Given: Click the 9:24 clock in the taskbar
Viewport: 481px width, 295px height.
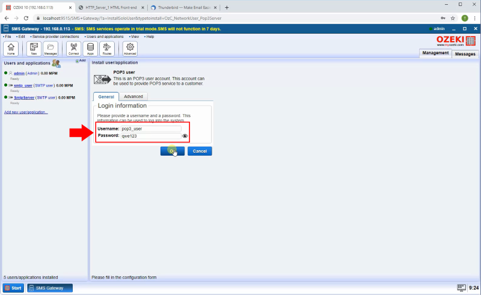Looking at the screenshot, I should [x=474, y=288].
